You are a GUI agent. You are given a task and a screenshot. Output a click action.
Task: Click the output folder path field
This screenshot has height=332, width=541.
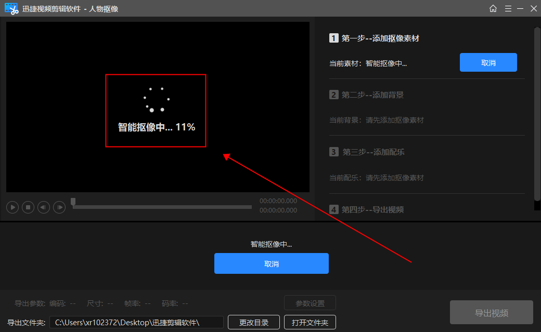(136, 322)
